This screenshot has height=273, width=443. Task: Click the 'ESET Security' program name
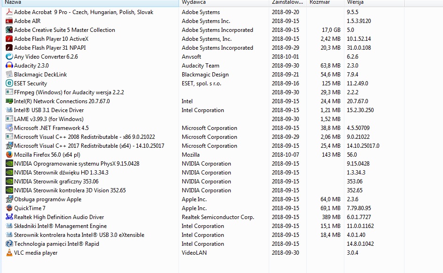coord(31,83)
